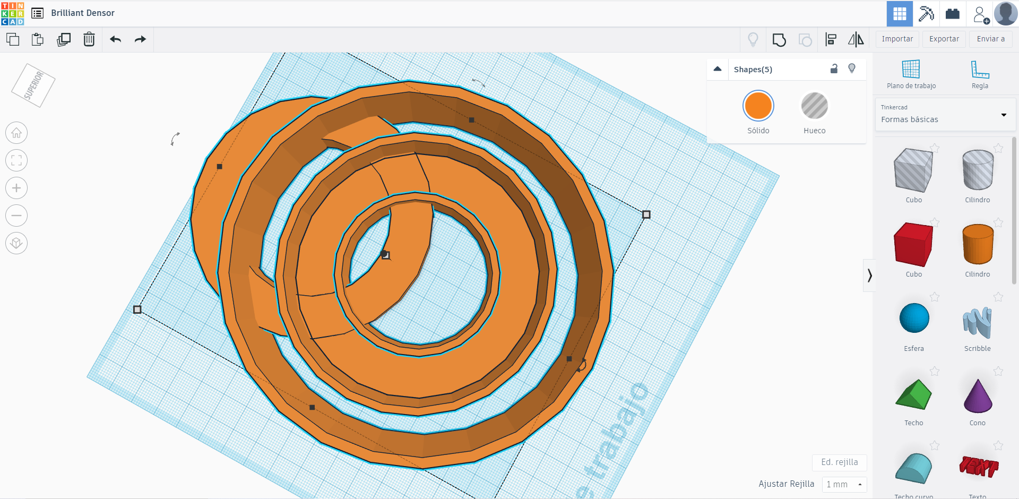Favorite the Esfera star

[935, 297]
